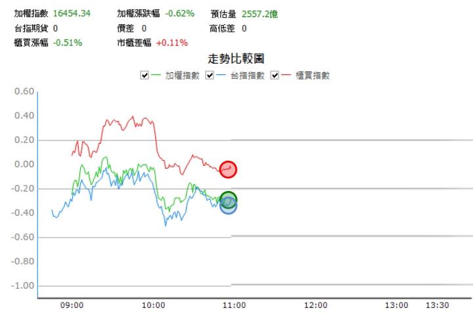Click the 預估量 2557.2億 value
The height and width of the screenshot is (319, 473).
(259, 14)
